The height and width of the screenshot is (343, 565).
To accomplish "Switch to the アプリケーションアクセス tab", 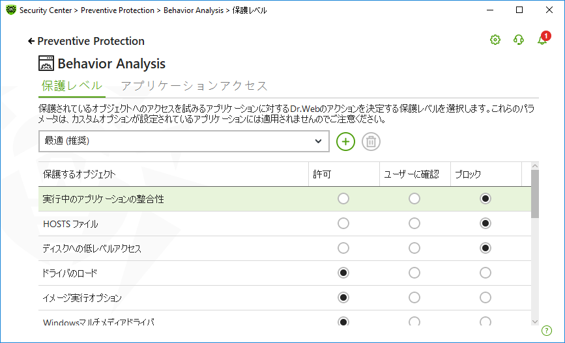I will (194, 86).
